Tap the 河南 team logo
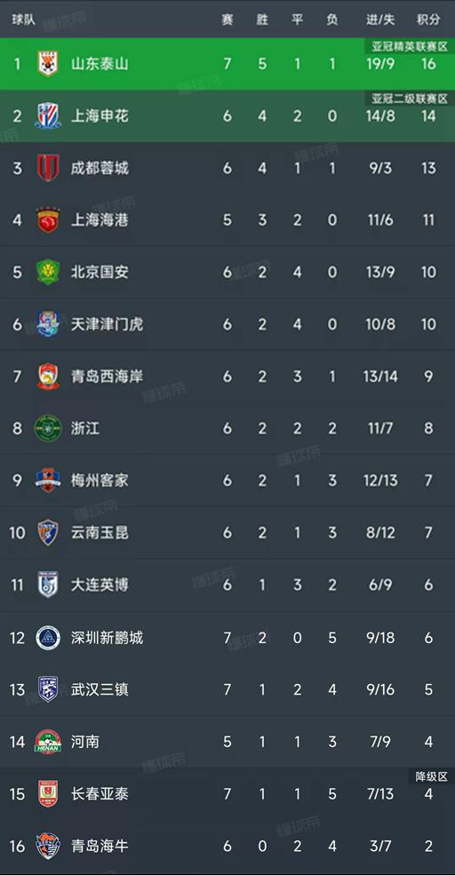 click(48, 742)
